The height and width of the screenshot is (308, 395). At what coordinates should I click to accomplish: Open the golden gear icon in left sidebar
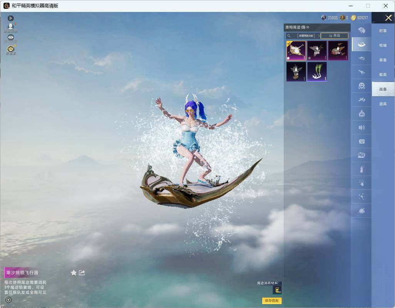click(10, 49)
